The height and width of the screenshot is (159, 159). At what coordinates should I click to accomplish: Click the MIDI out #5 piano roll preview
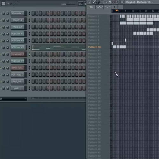59,47
